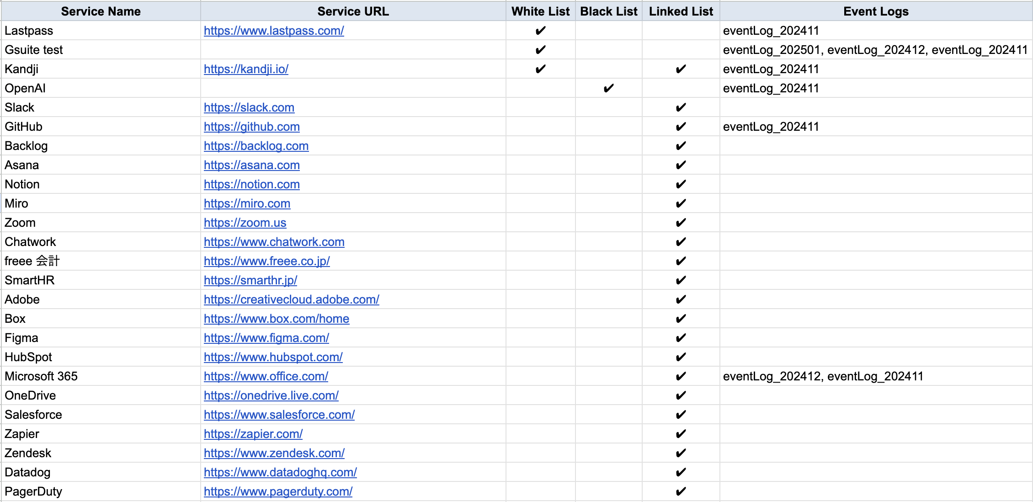Open the notion.com link

coord(252,184)
